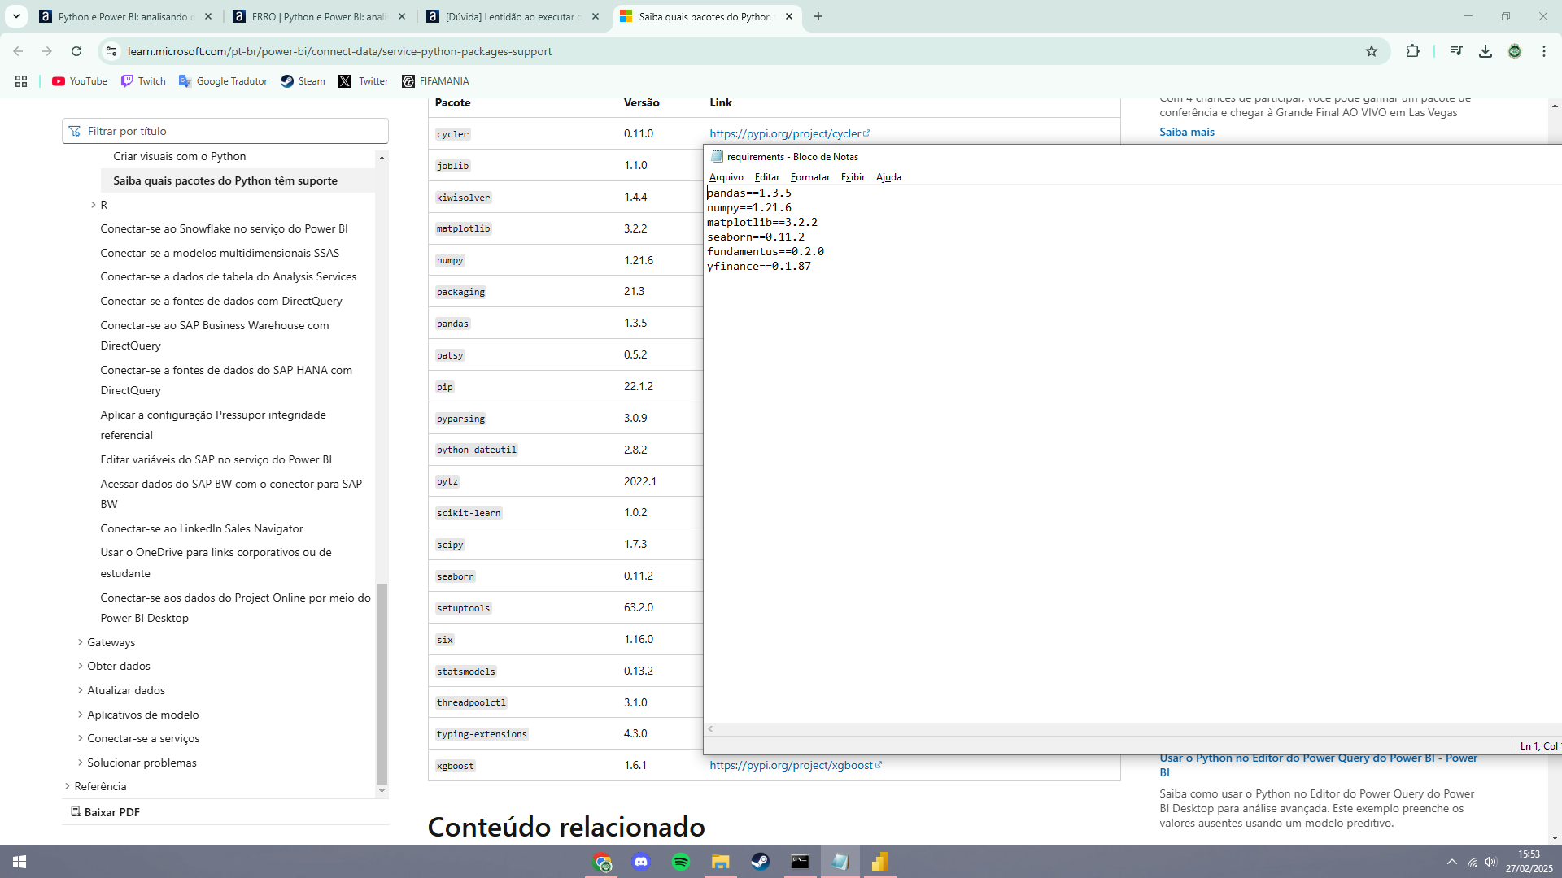Image resolution: width=1562 pixels, height=878 pixels.
Task: Click the browser back arrow
Action: point(18,51)
